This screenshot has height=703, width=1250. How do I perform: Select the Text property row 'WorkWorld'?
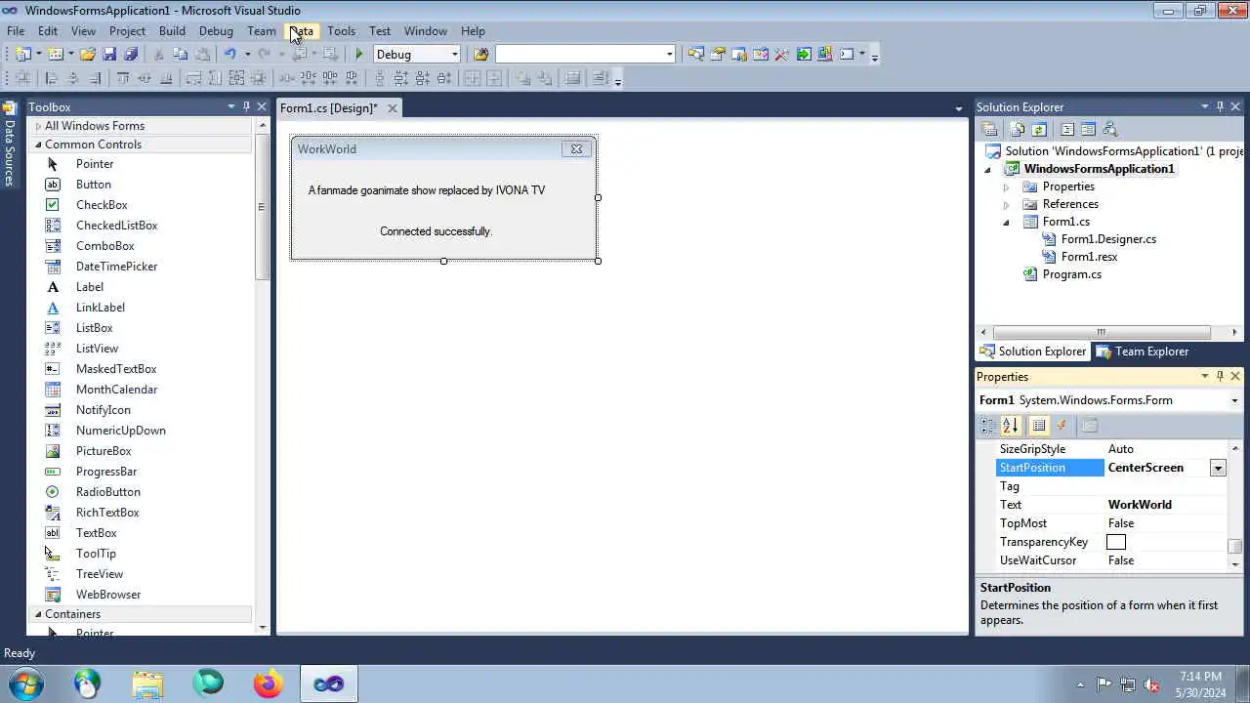1111,505
